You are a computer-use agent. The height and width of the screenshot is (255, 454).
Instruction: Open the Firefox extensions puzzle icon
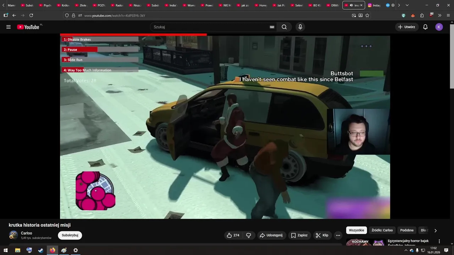[422, 16]
